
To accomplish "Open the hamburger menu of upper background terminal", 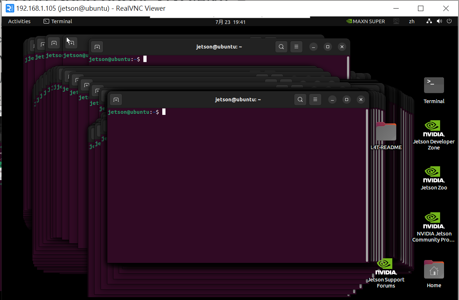I will (296, 47).
